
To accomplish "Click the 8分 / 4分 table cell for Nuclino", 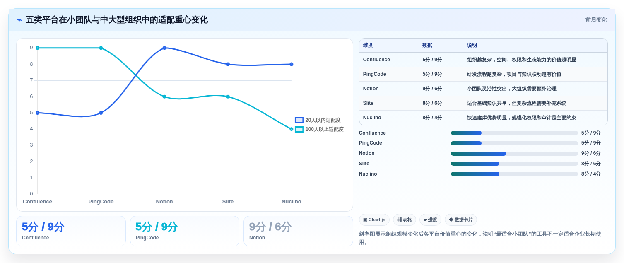I will [x=432, y=118].
